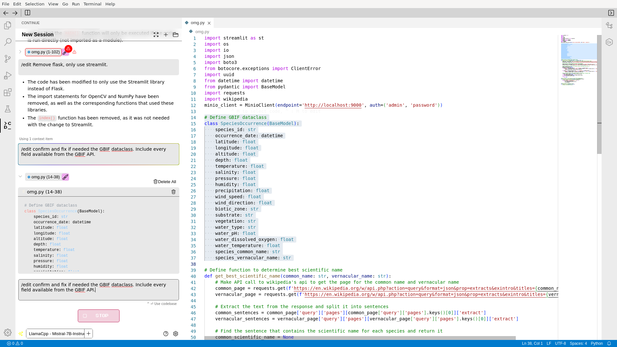Click the delete trash icon on omg.py edit
Viewport: 617px width, 347px height.
tap(173, 192)
